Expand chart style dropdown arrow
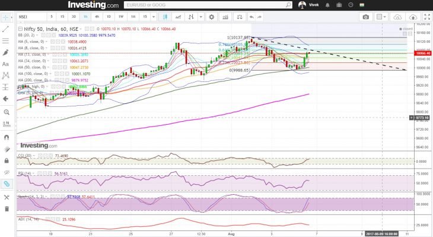The image size is (433, 237). click(200, 17)
